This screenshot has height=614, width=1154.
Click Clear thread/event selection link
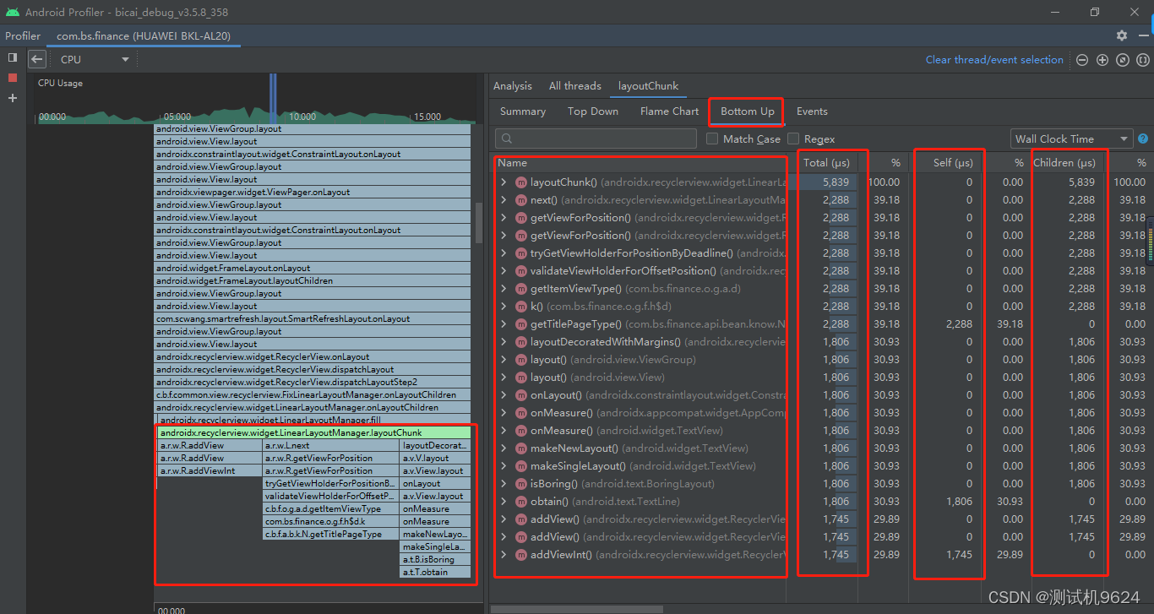coord(994,60)
